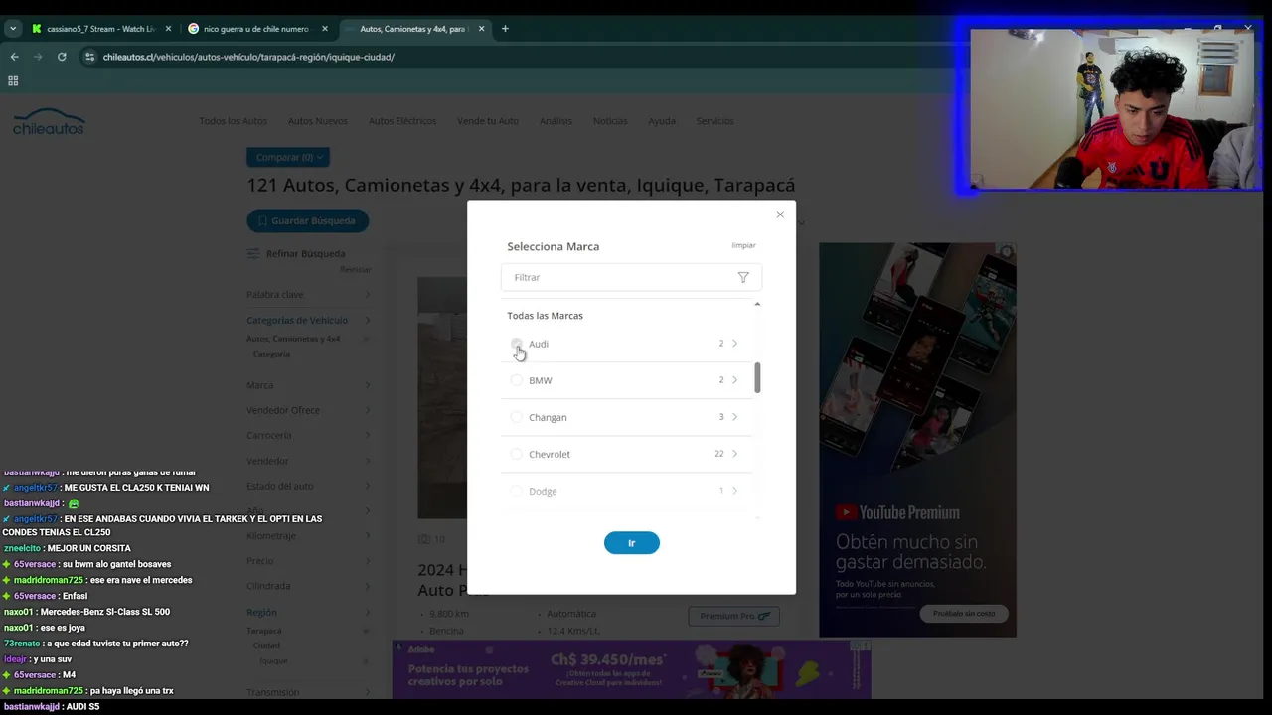Open Autos Nuevos menu
Image resolution: width=1272 pixels, height=715 pixels.
tap(318, 121)
